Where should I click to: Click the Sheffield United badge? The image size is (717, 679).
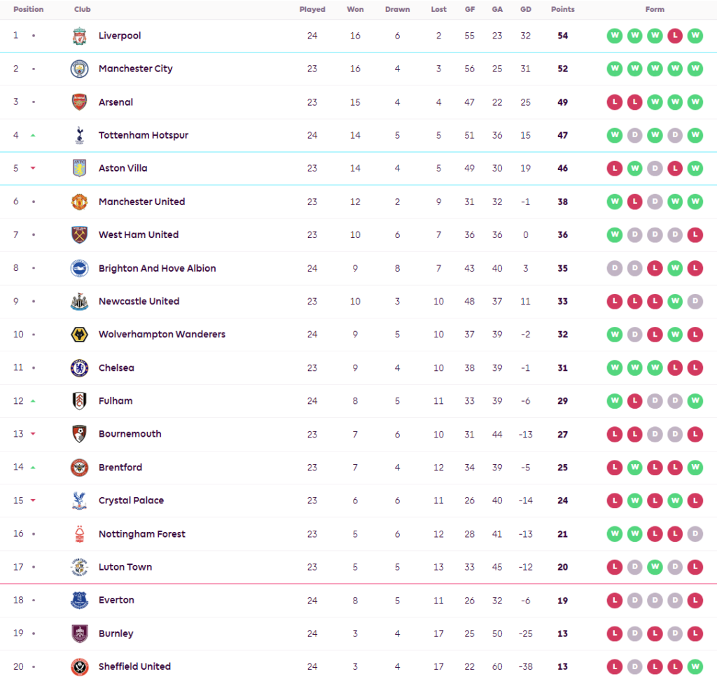click(x=80, y=666)
